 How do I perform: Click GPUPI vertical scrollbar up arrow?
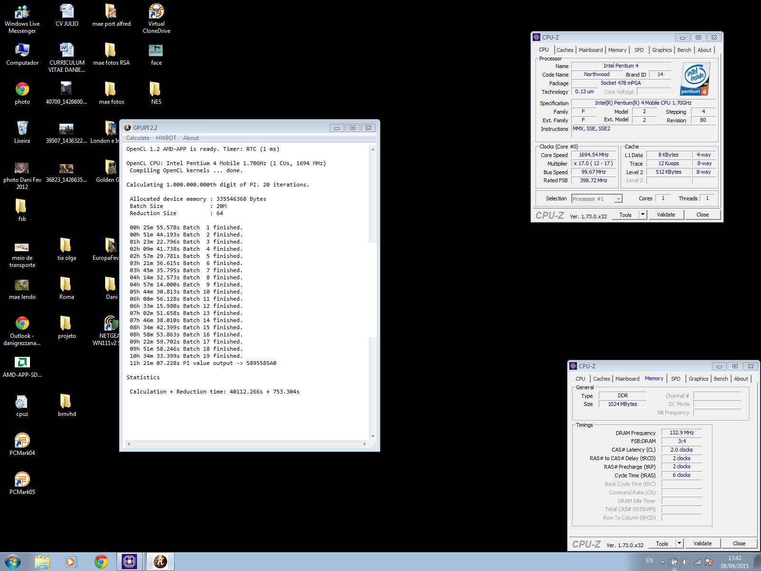[373, 149]
